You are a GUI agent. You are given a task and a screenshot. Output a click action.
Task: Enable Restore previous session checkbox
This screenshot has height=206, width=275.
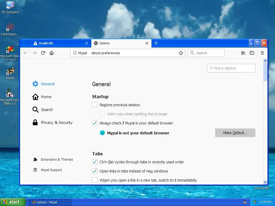95,105
